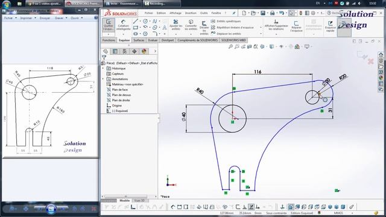The width and height of the screenshot is (386, 217).
Task: Open the FeatureManager design tree tab icon
Action: coord(106,51)
